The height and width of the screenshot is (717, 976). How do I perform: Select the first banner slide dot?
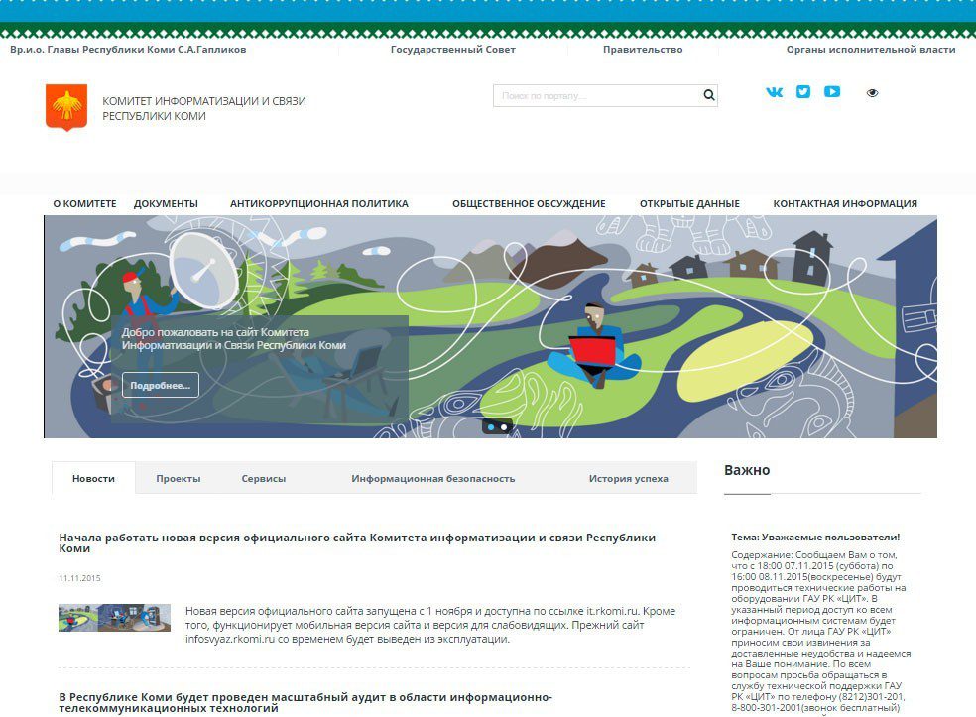[491, 427]
